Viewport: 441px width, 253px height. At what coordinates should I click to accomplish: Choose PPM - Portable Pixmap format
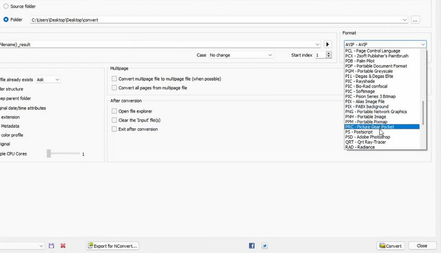click(382, 122)
